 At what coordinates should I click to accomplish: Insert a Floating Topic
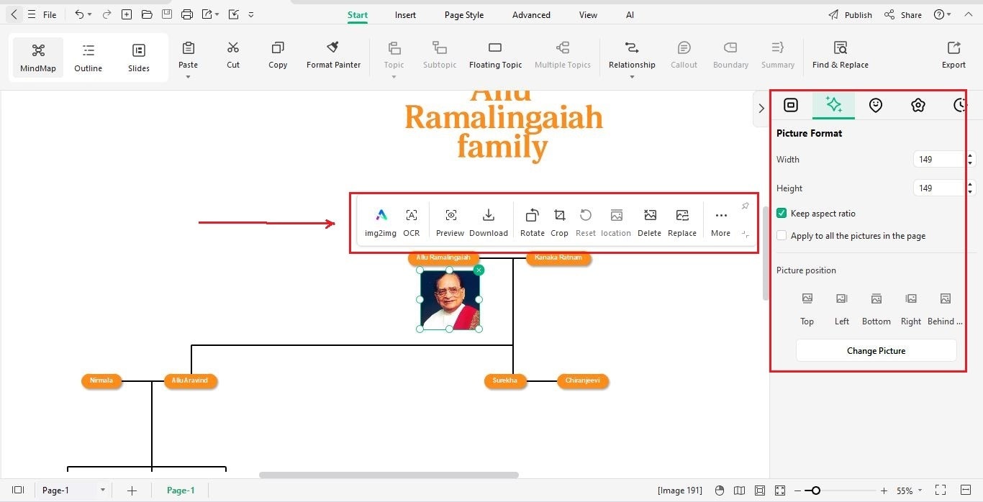[x=495, y=55]
